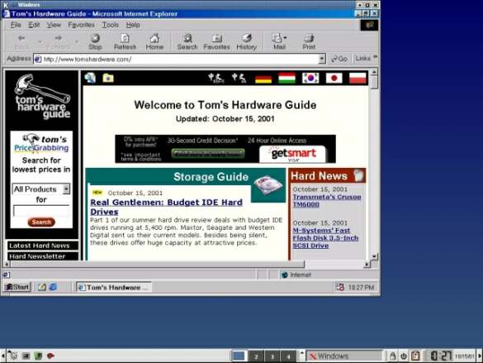Open the Back button history dropdown arrow
Screen dimensions: 483x363
tap(40, 41)
